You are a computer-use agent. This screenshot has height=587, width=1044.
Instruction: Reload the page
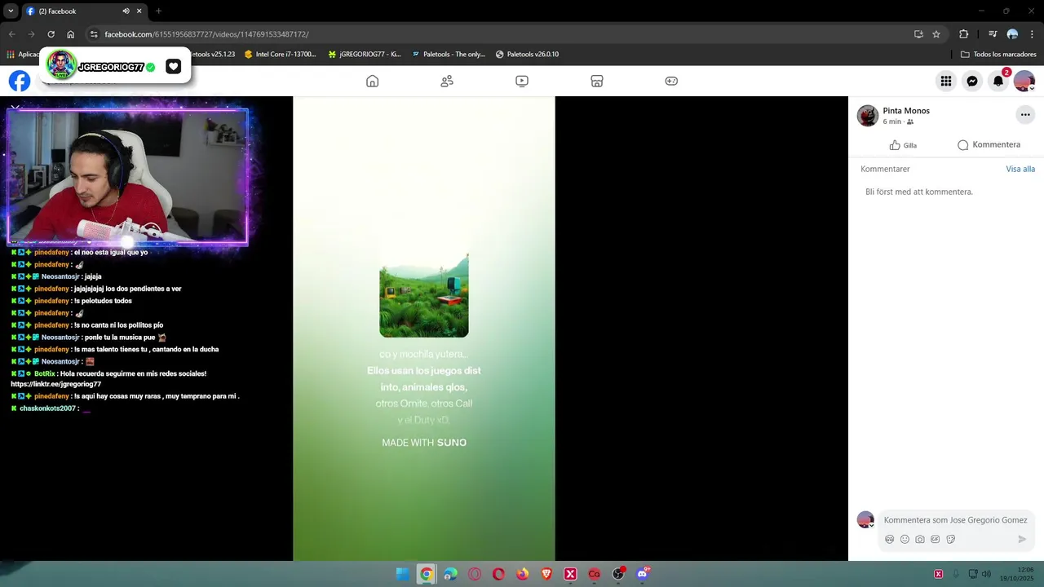click(51, 34)
